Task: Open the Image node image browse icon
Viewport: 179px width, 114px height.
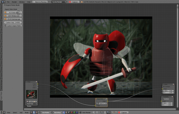Action: click(x=27, y=101)
